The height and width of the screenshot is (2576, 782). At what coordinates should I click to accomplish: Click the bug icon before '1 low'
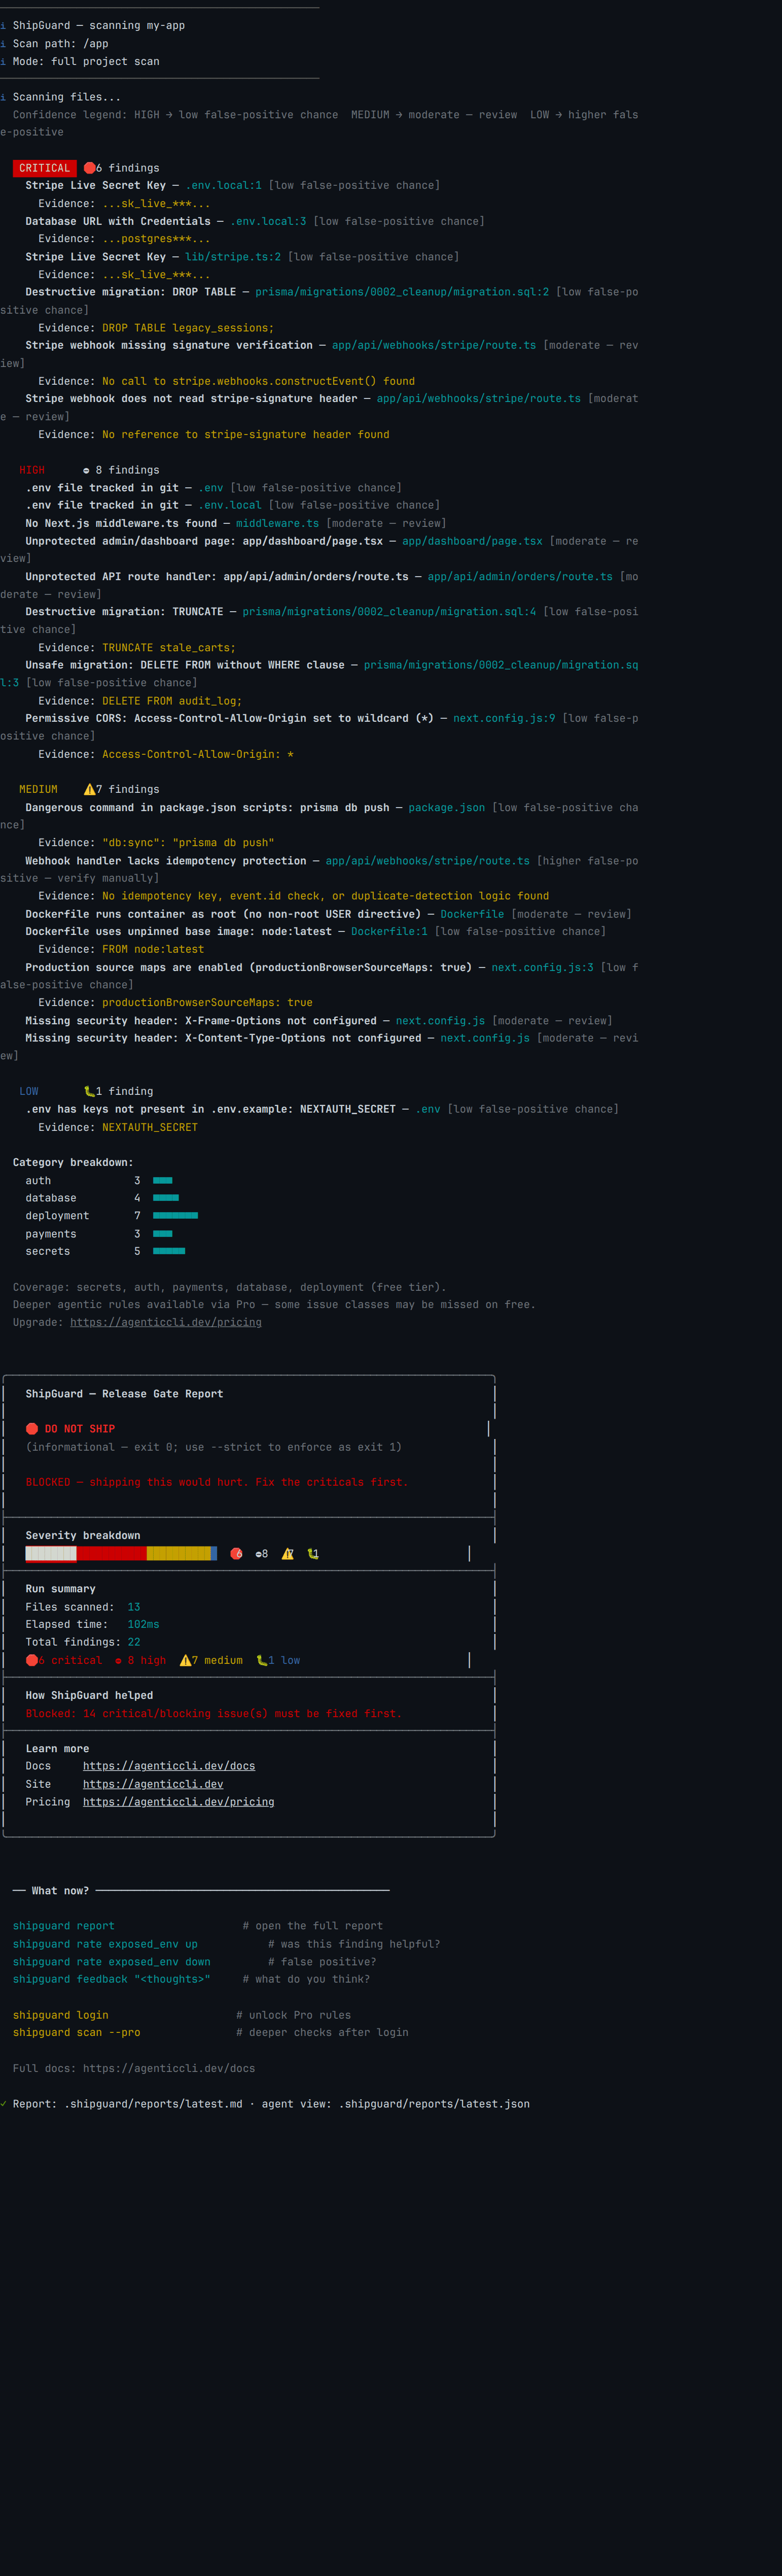(x=262, y=1660)
